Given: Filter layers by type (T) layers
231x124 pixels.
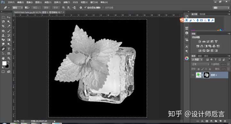Looking at the screenshot, I should pyautogui.click(x=216, y=59).
